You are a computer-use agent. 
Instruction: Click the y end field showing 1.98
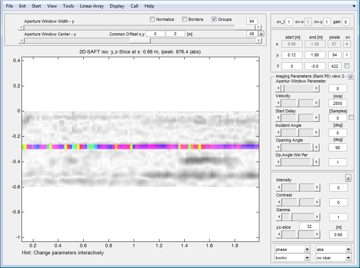click(x=315, y=55)
